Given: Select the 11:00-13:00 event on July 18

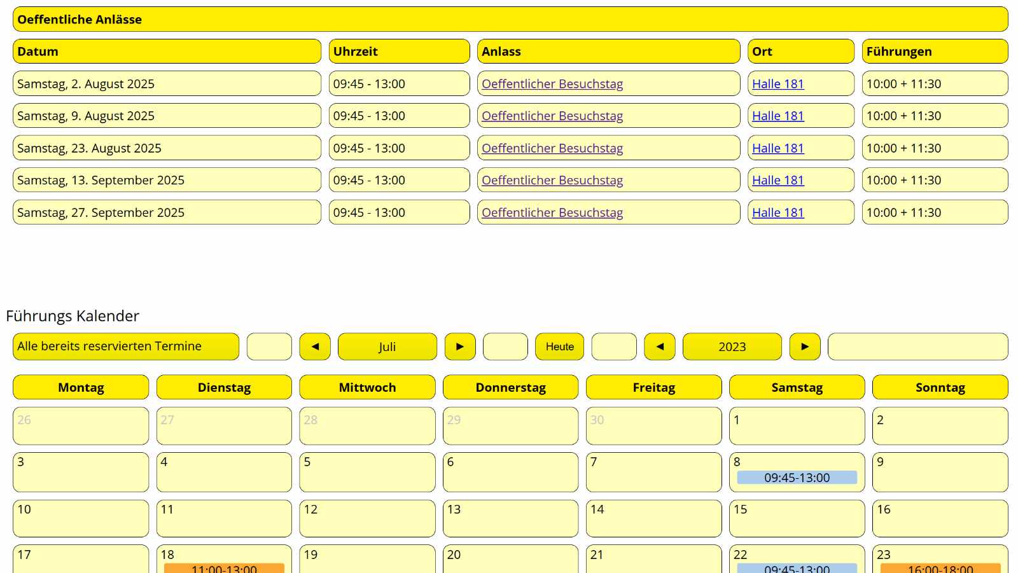Looking at the screenshot, I should coord(224,568).
